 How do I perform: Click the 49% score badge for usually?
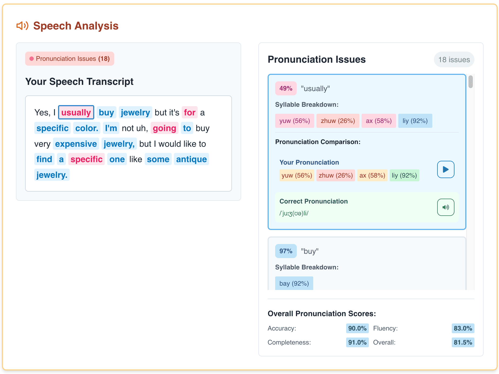[286, 88]
